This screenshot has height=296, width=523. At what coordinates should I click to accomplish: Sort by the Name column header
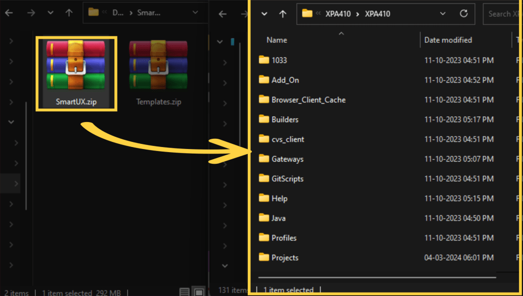277,40
